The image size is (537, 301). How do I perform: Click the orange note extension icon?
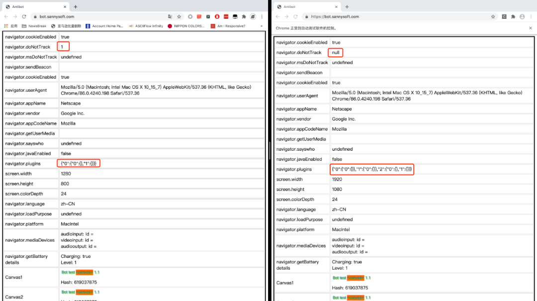click(199, 16)
